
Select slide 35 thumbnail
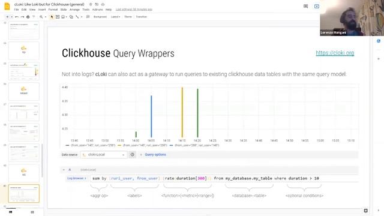24,71
